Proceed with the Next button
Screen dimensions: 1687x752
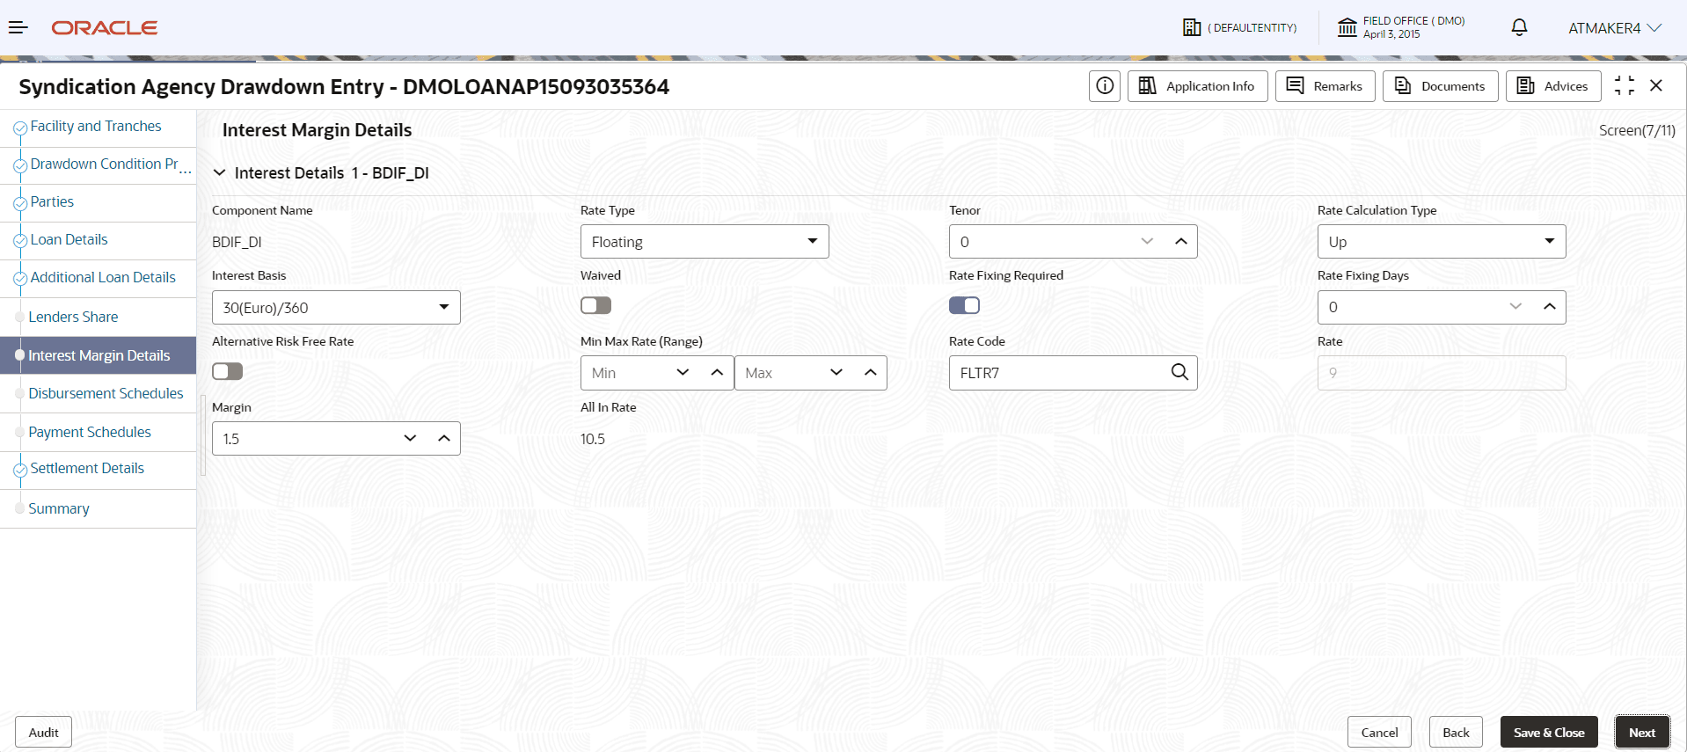pos(1642,733)
